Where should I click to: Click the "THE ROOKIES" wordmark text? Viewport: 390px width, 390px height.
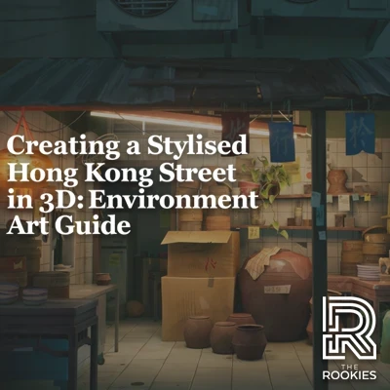click(349, 372)
